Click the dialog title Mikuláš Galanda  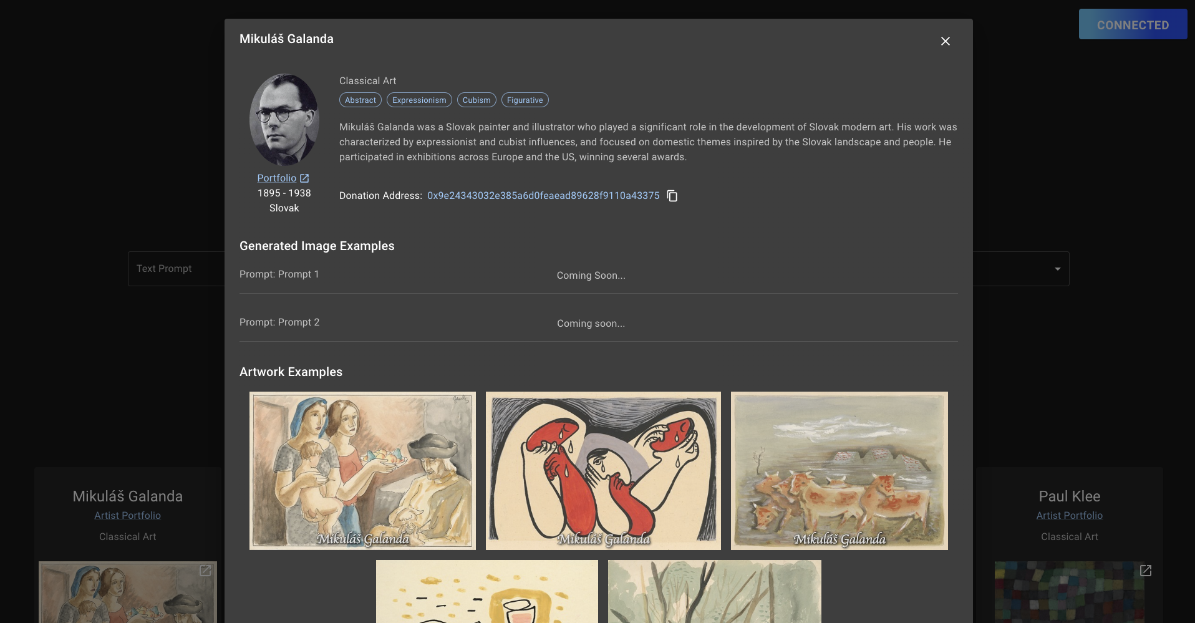point(286,39)
